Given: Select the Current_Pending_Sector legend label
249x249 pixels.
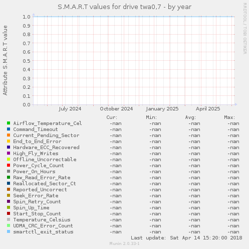Looking at the screenshot, I should (x=46, y=136).
